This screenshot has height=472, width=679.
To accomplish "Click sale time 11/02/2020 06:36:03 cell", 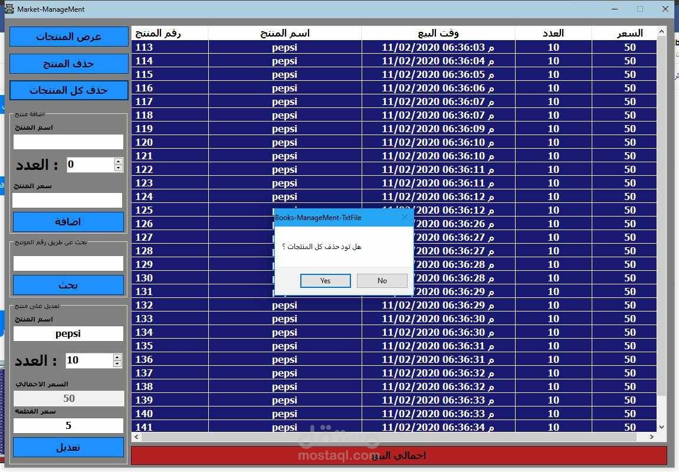I will click(438, 47).
